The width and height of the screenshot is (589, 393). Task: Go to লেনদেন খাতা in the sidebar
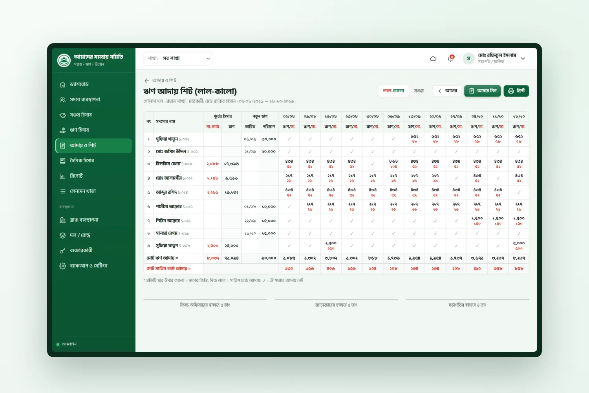pyautogui.click(x=93, y=191)
